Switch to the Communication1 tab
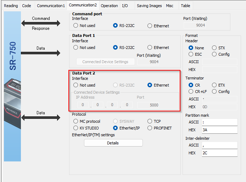 pyautogui.click(x=51, y=6)
